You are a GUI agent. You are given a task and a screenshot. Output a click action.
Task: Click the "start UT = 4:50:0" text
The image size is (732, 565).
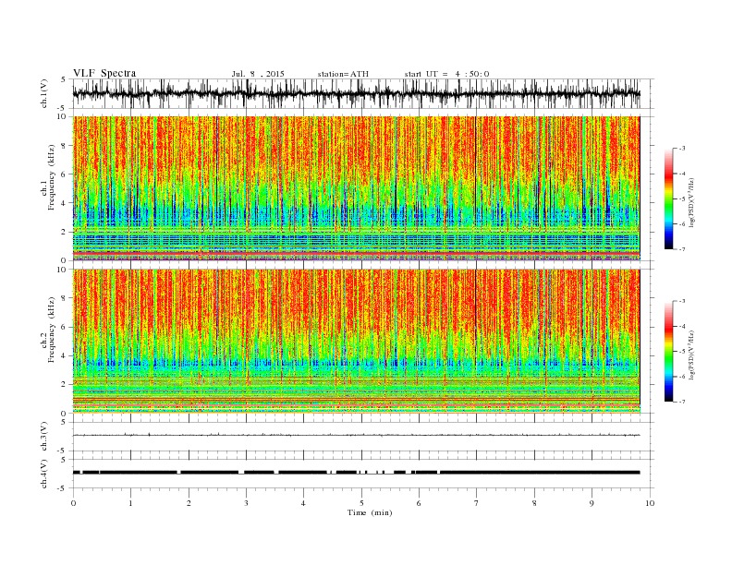tap(446, 74)
